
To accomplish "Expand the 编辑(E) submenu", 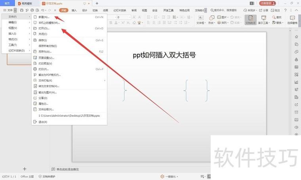I will coord(16,22).
